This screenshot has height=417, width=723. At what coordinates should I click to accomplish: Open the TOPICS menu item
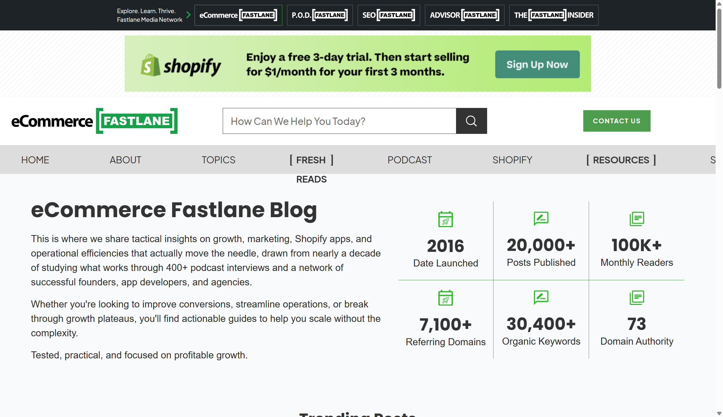click(218, 160)
